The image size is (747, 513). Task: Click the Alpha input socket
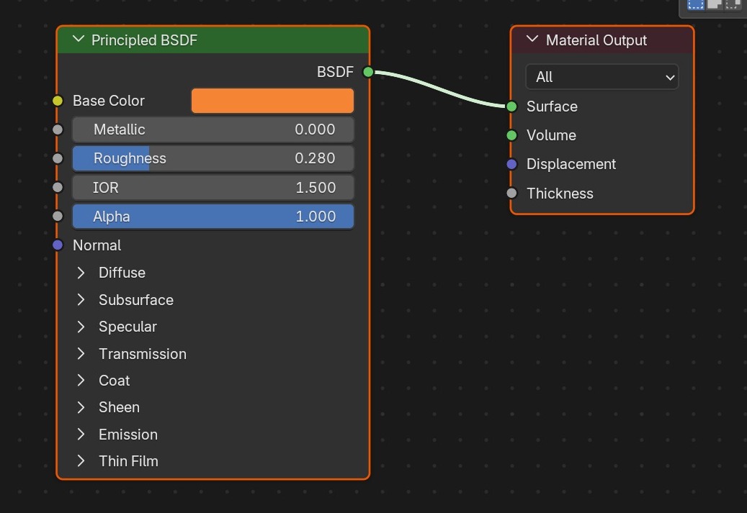pyautogui.click(x=58, y=216)
